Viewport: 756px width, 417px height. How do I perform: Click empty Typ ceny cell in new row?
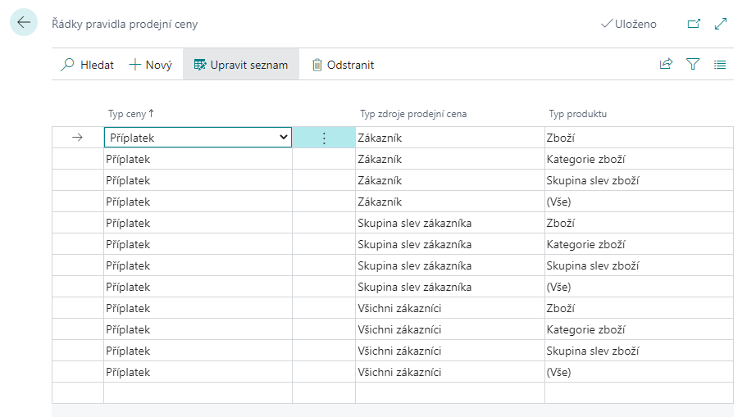[197, 393]
